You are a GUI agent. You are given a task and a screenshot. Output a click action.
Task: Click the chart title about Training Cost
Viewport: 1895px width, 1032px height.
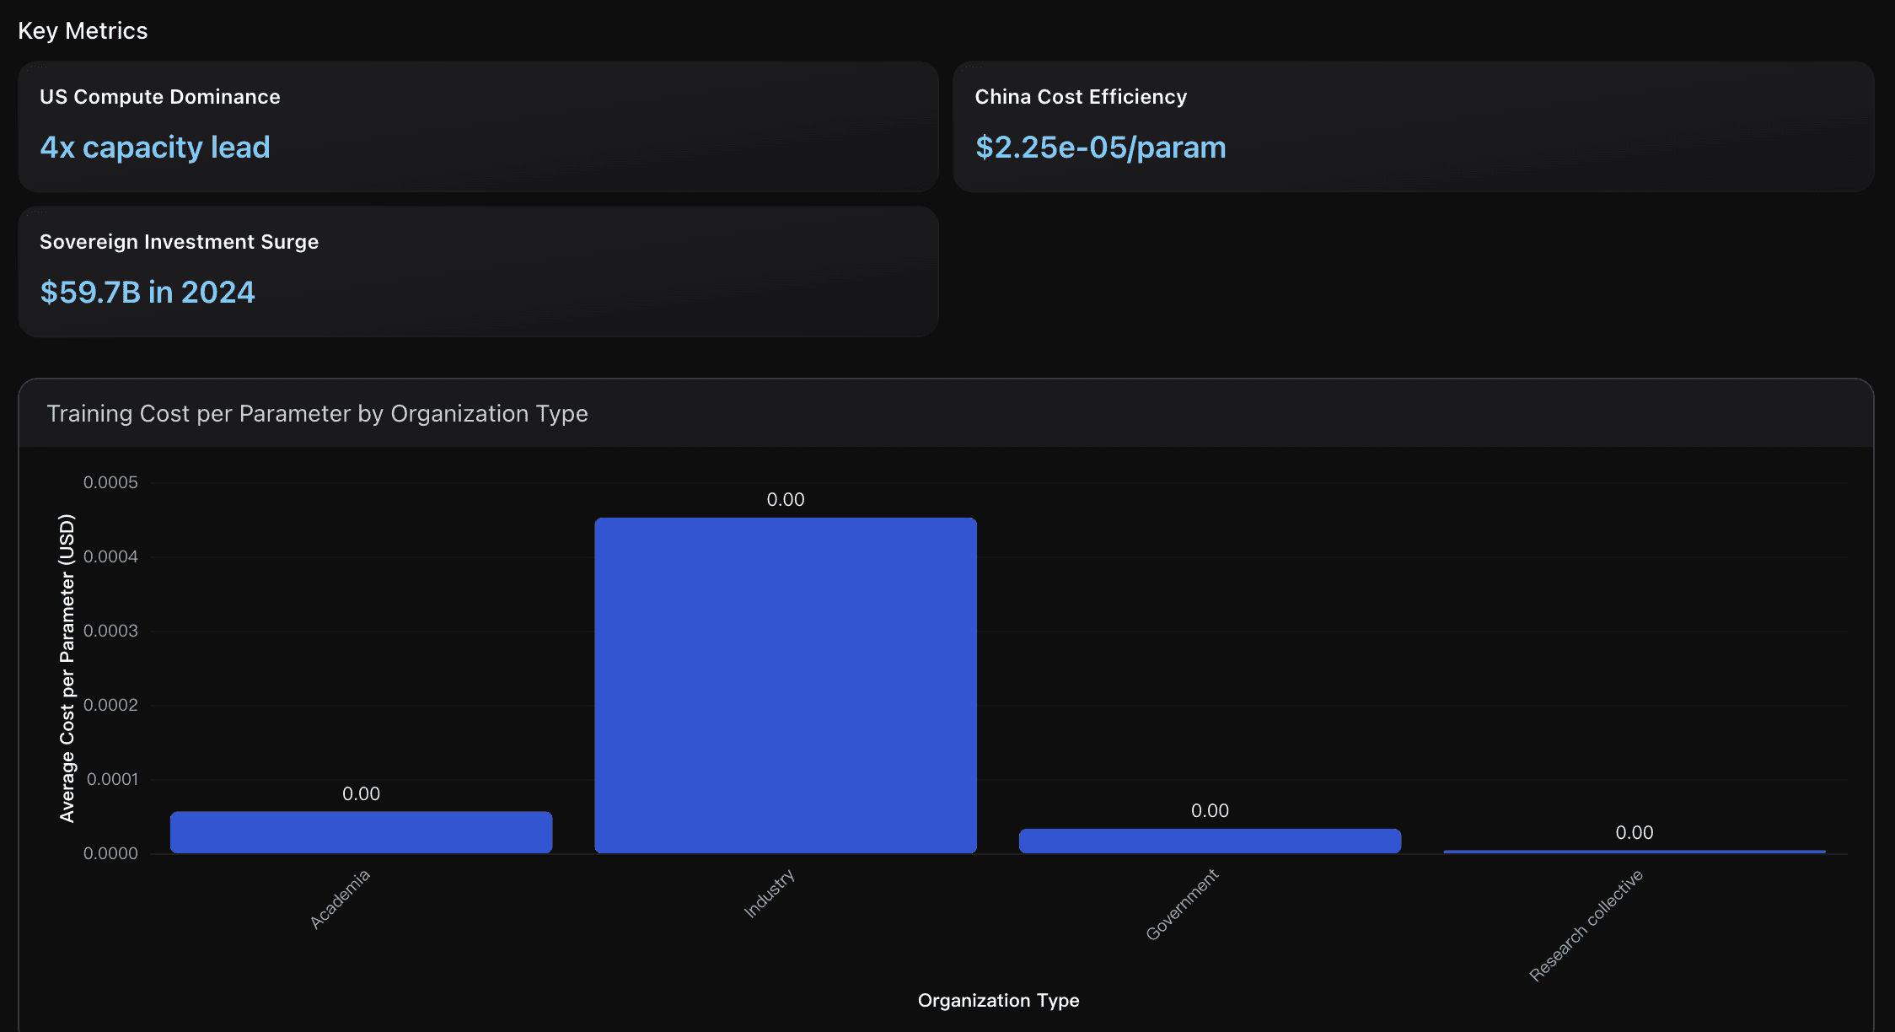(x=317, y=414)
